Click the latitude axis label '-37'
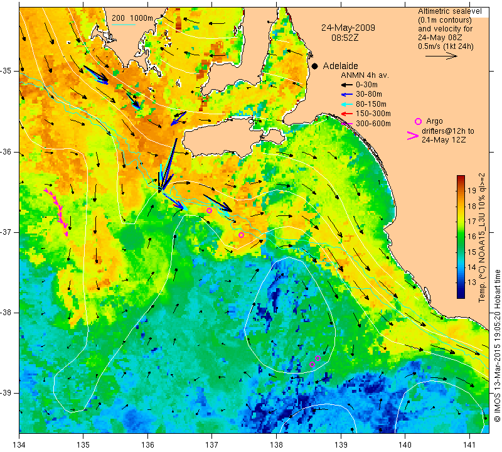The image size is (502, 452). [6, 232]
